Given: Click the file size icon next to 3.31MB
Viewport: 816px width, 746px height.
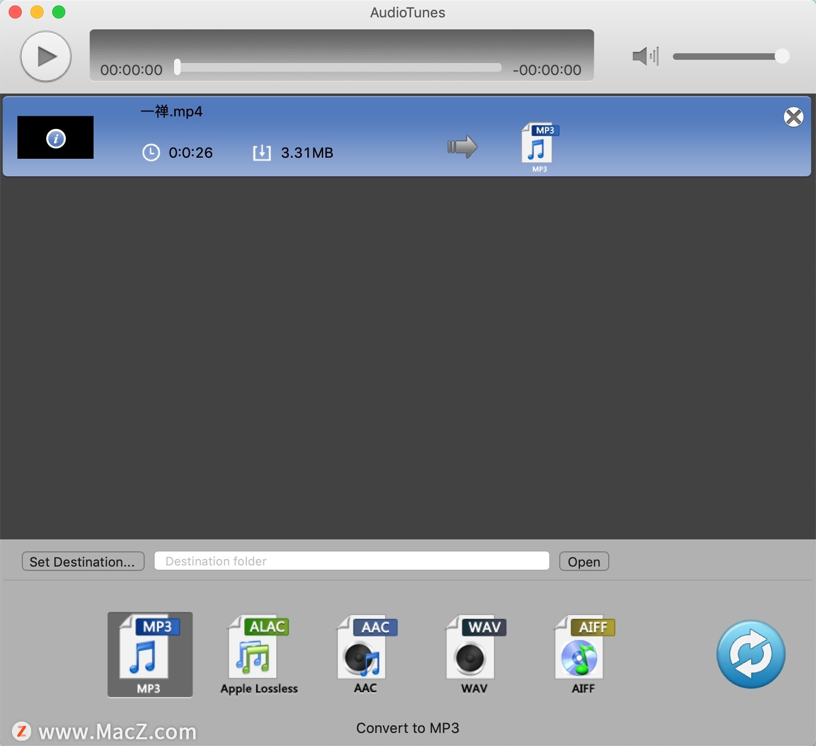Looking at the screenshot, I should pyautogui.click(x=262, y=153).
